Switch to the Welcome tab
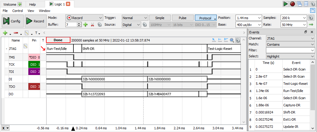The height and width of the screenshot is (132, 317). [12, 4]
